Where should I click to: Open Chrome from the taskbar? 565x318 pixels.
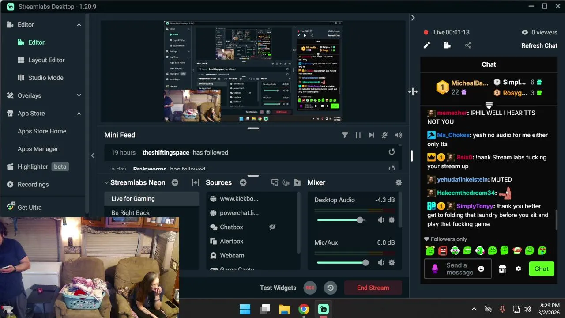click(x=304, y=309)
